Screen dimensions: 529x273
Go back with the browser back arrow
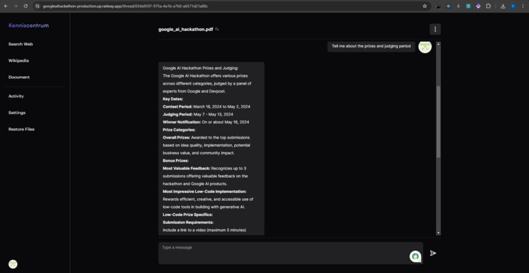coord(6,6)
